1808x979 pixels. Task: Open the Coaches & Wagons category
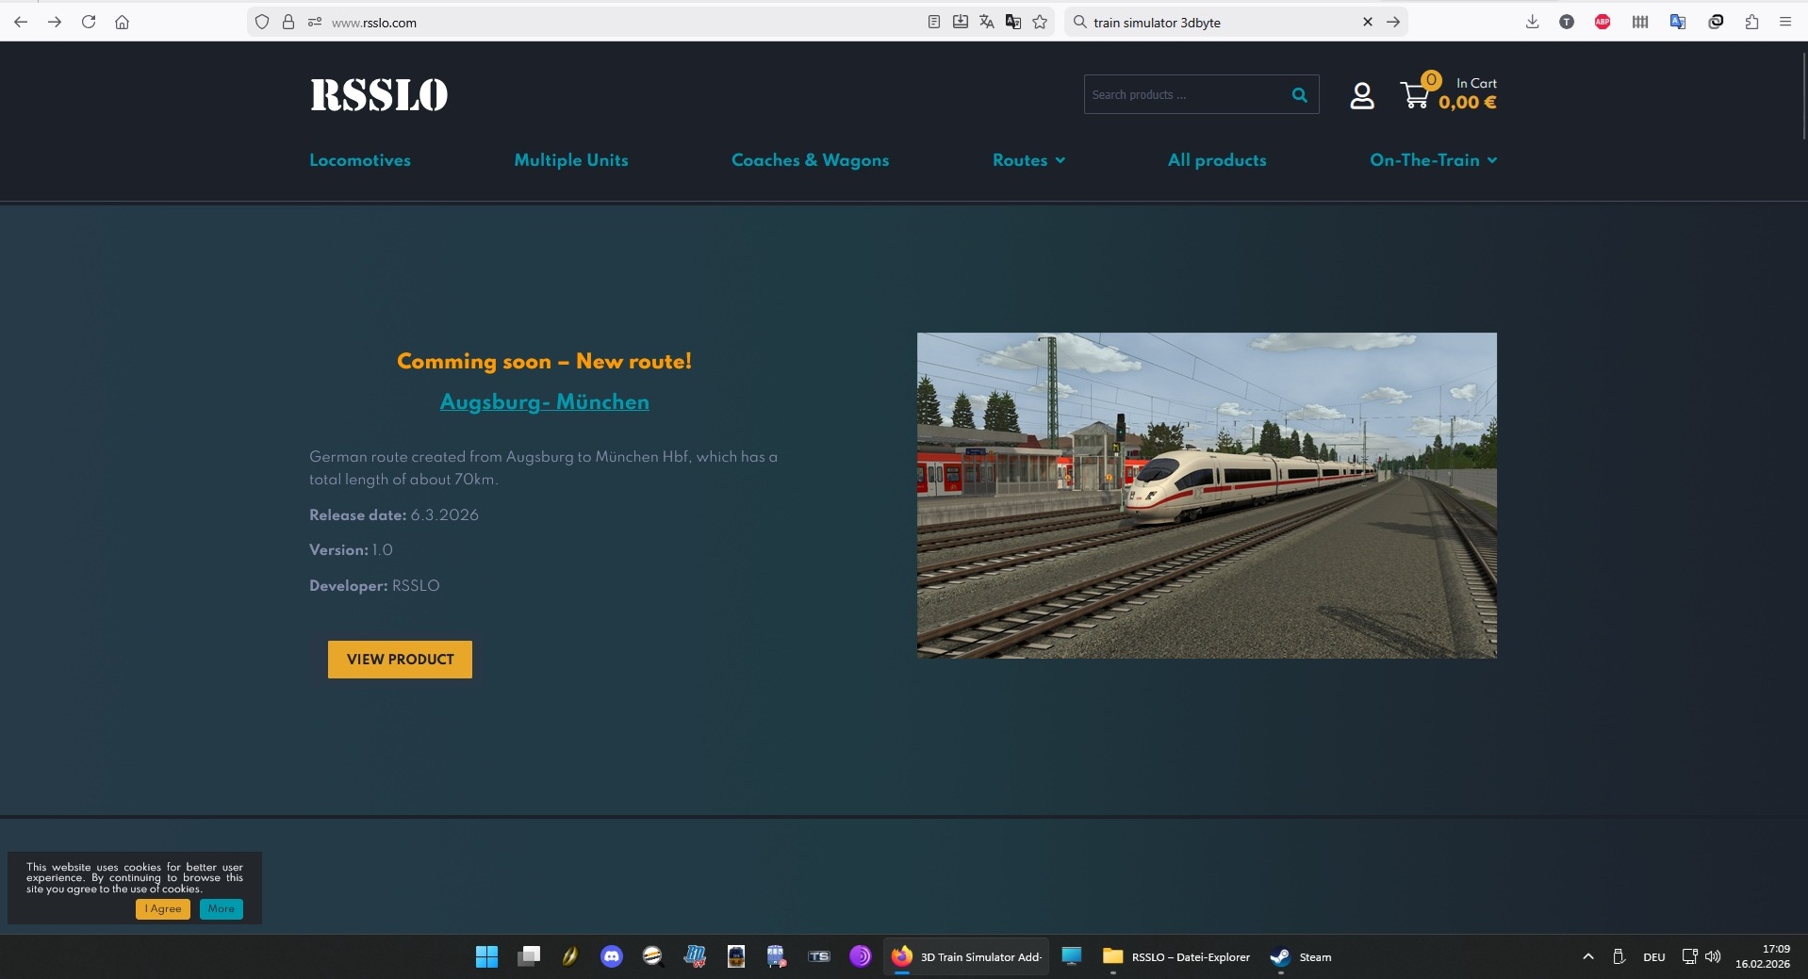pyautogui.click(x=811, y=160)
